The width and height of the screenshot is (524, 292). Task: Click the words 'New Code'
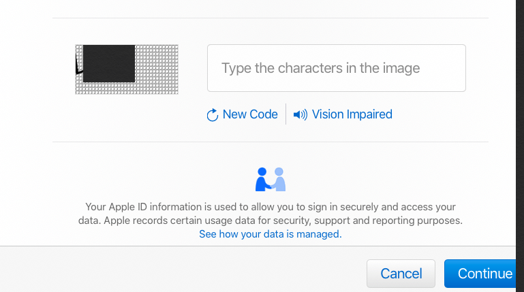coord(250,114)
